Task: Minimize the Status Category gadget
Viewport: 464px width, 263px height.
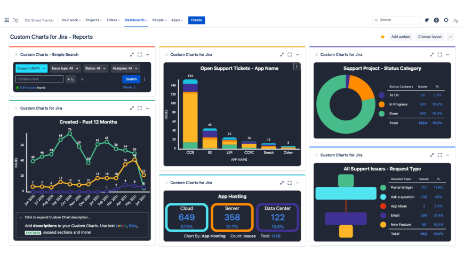Action: click(432, 54)
